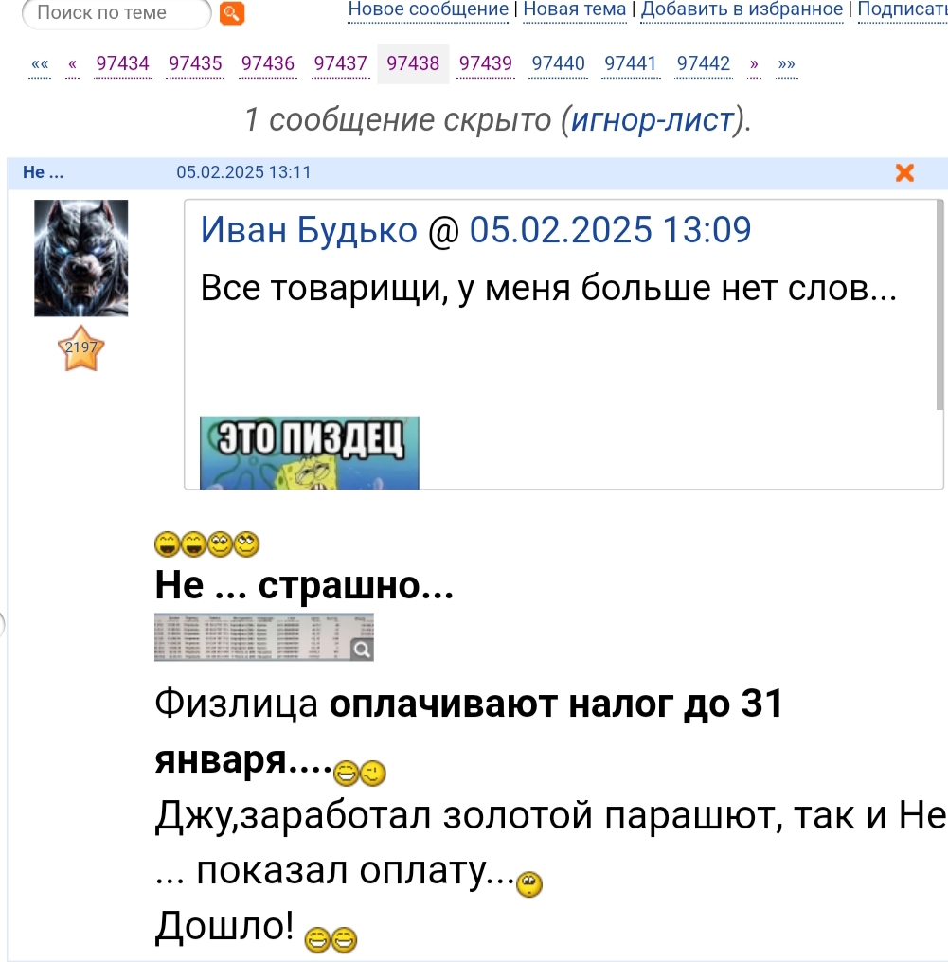Click the star reputation badge 2197
The width and height of the screenshot is (948, 962).
point(81,347)
